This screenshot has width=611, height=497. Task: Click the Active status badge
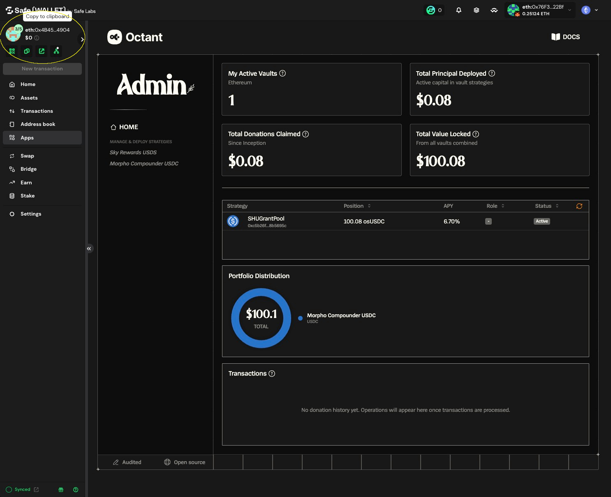click(542, 221)
